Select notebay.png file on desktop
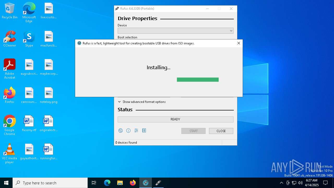Screen dimensions: 334x188 (49, 96)
